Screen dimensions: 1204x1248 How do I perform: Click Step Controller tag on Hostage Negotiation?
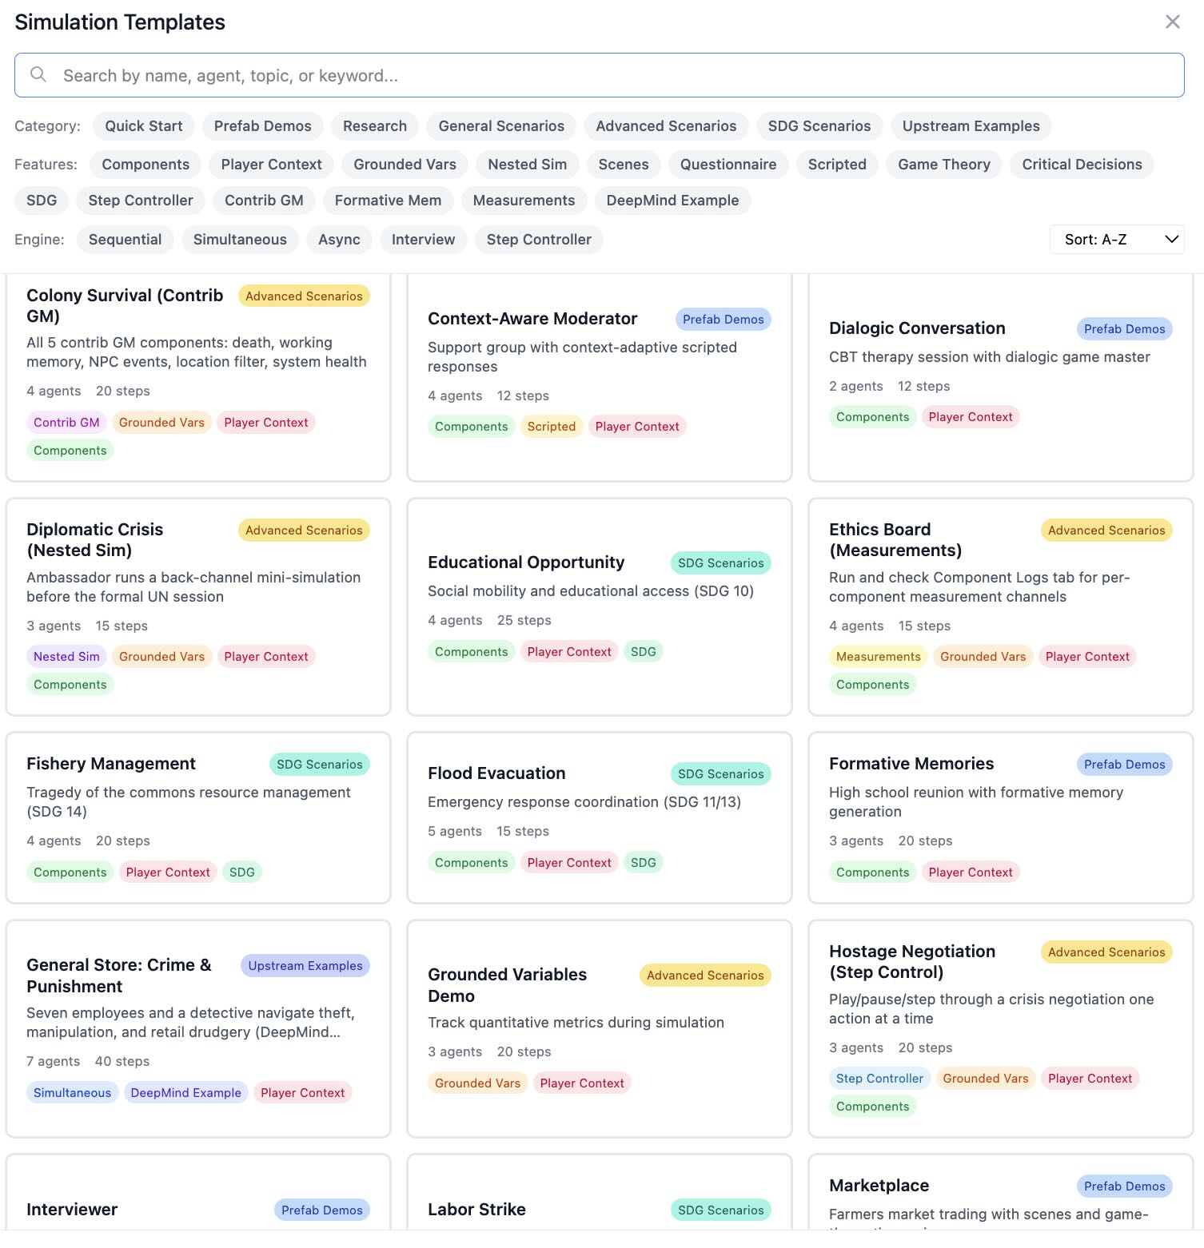[x=879, y=1079]
